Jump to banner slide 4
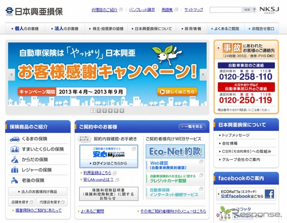 [110, 111]
